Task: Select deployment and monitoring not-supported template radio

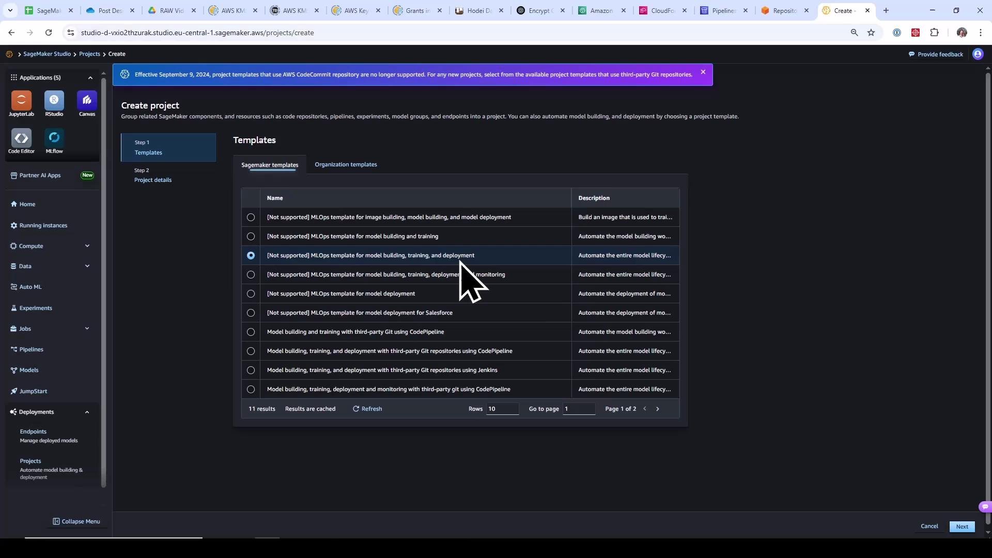Action: pos(251,274)
